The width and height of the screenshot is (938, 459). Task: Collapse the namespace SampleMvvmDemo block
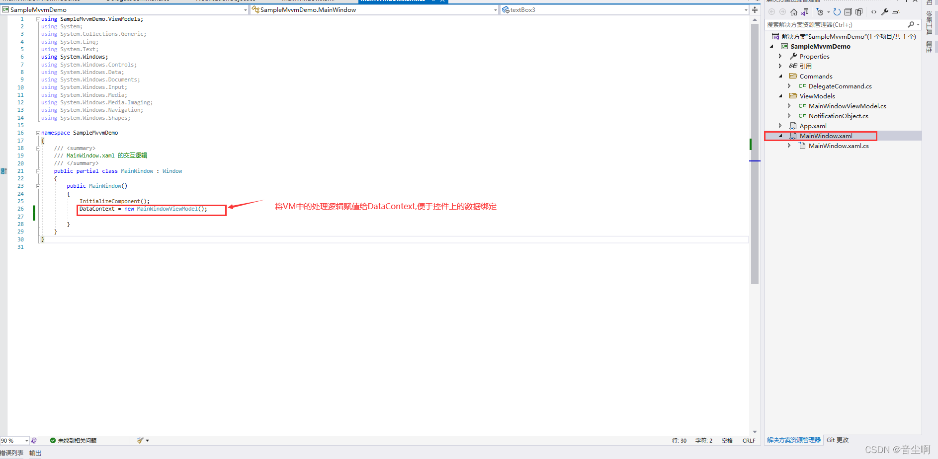[38, 133]
